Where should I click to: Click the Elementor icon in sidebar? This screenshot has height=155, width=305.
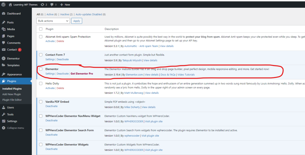[x=4, y=58]
